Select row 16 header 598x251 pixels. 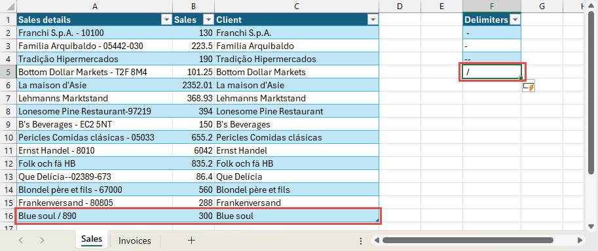8,216
